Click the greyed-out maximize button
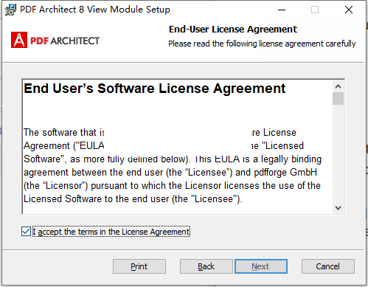The height and width of the screenshot is (287, 368). click(x=315, y=10)
